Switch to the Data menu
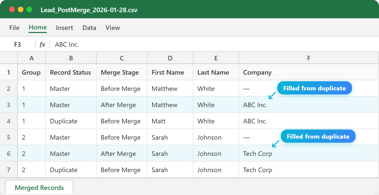Screen dimensions: 379x195 [x=89, y=27]
